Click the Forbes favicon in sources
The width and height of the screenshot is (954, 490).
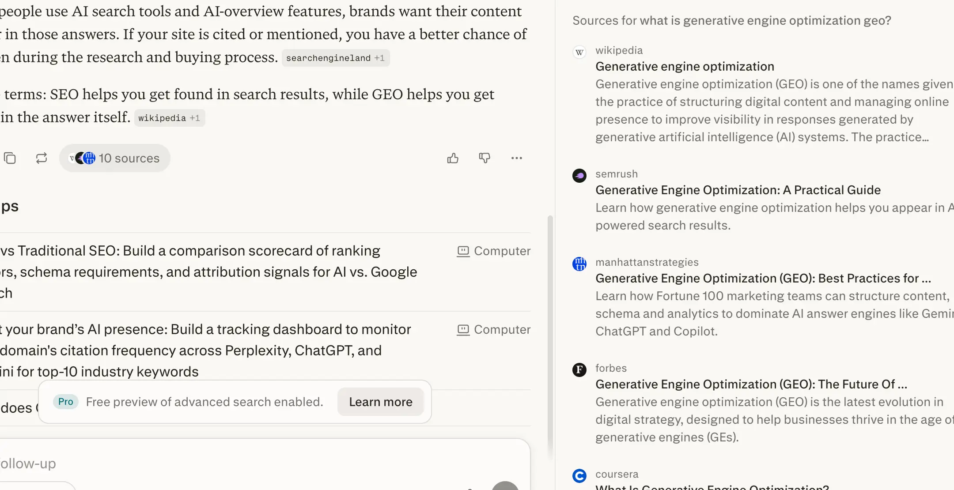click(579, 370)
